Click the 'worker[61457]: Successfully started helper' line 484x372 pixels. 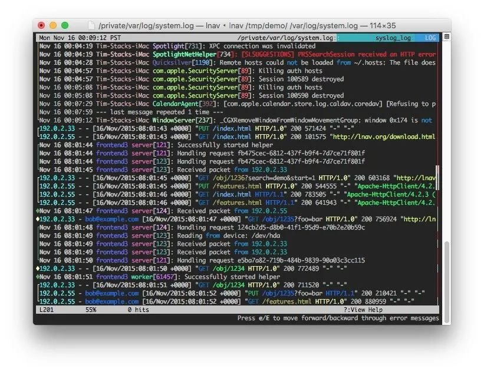tap(160, 277)
